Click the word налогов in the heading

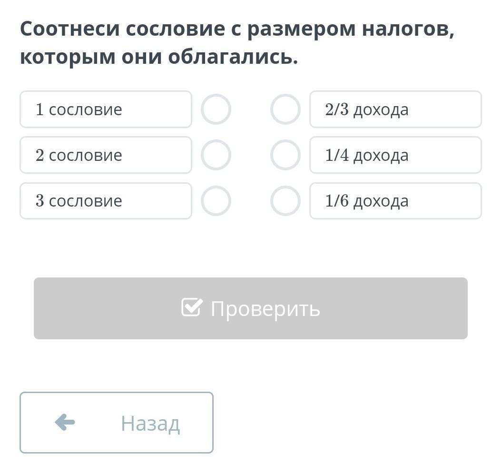point(408,30)
